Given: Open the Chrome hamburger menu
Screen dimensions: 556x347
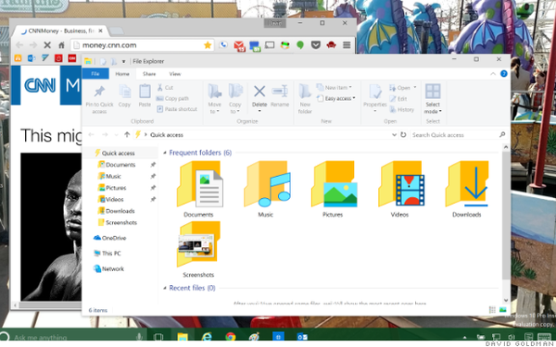Looking at the screenshot, I should [x=347, y=45].
